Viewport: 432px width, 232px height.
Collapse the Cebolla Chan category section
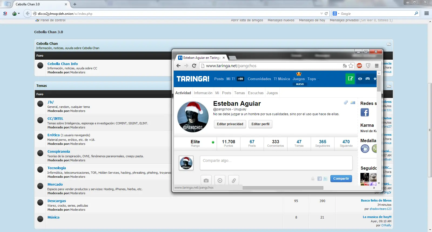pos(389,44)
